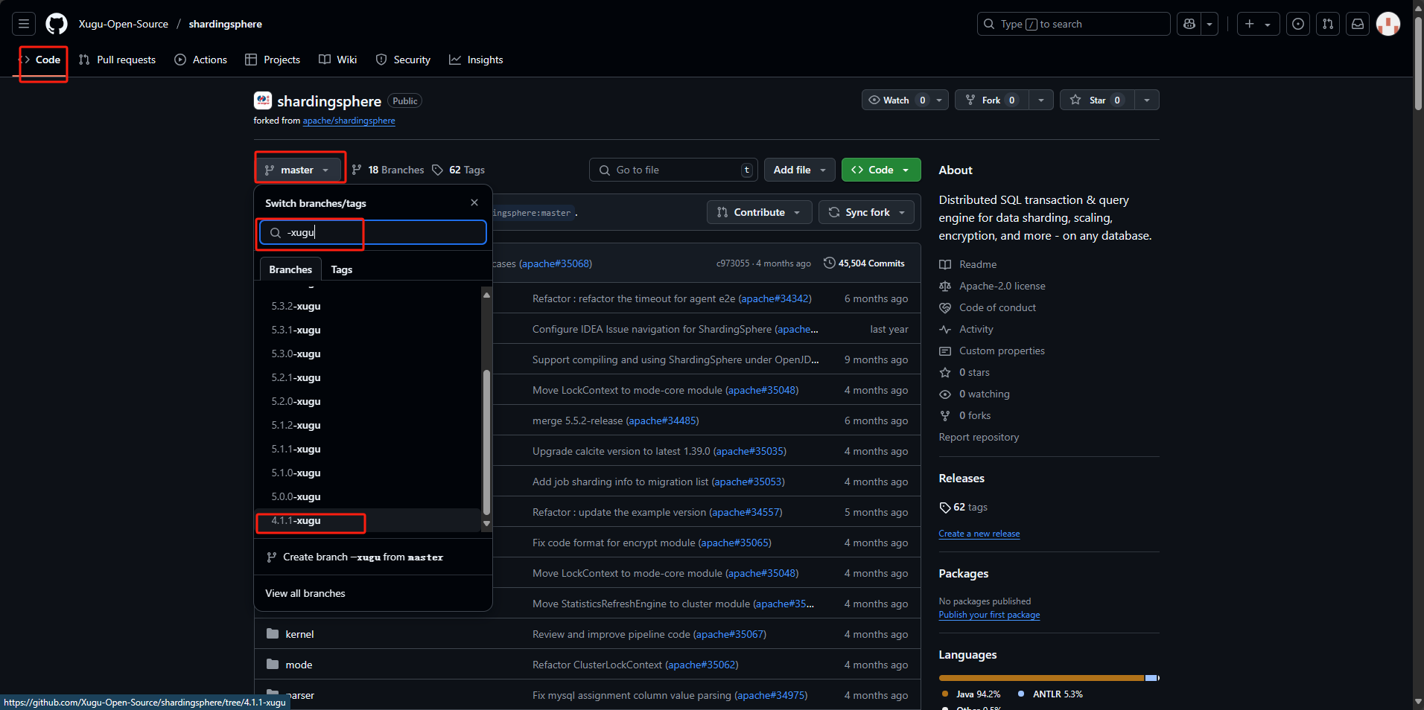Click View all branches link
1424x710 pixels.
point(305,593)
